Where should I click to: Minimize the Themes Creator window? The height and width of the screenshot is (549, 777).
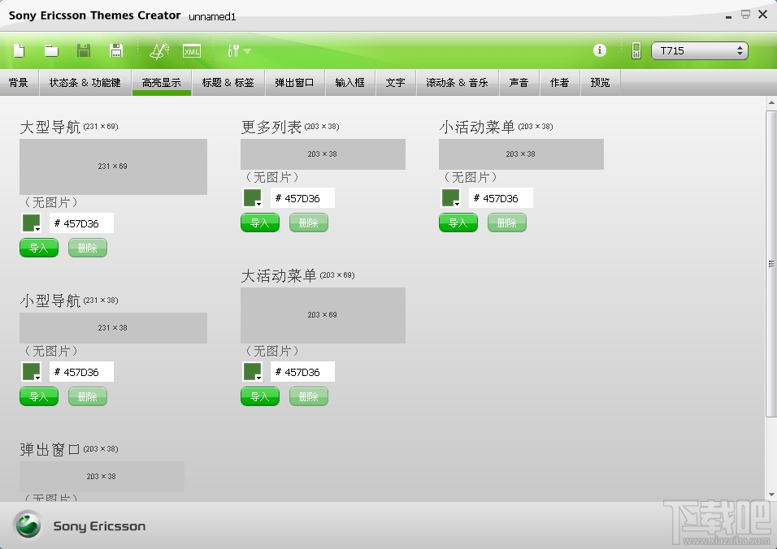(728, 16)
